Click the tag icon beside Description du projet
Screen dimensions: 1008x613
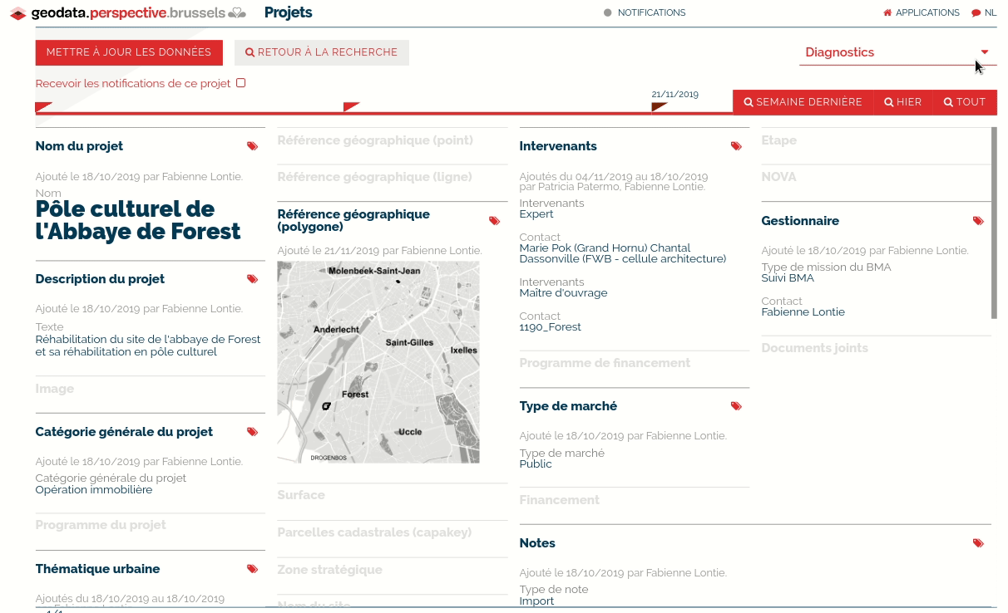tap(252, 279)
